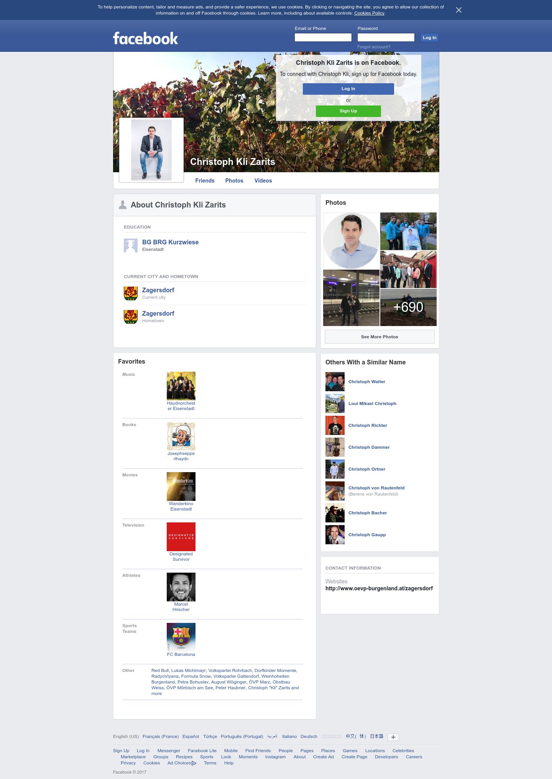This screenshot has width=552, height=779.
Task: Open Marcel Hirscher athlete thumbnail
Action: (x=181, y=587)
